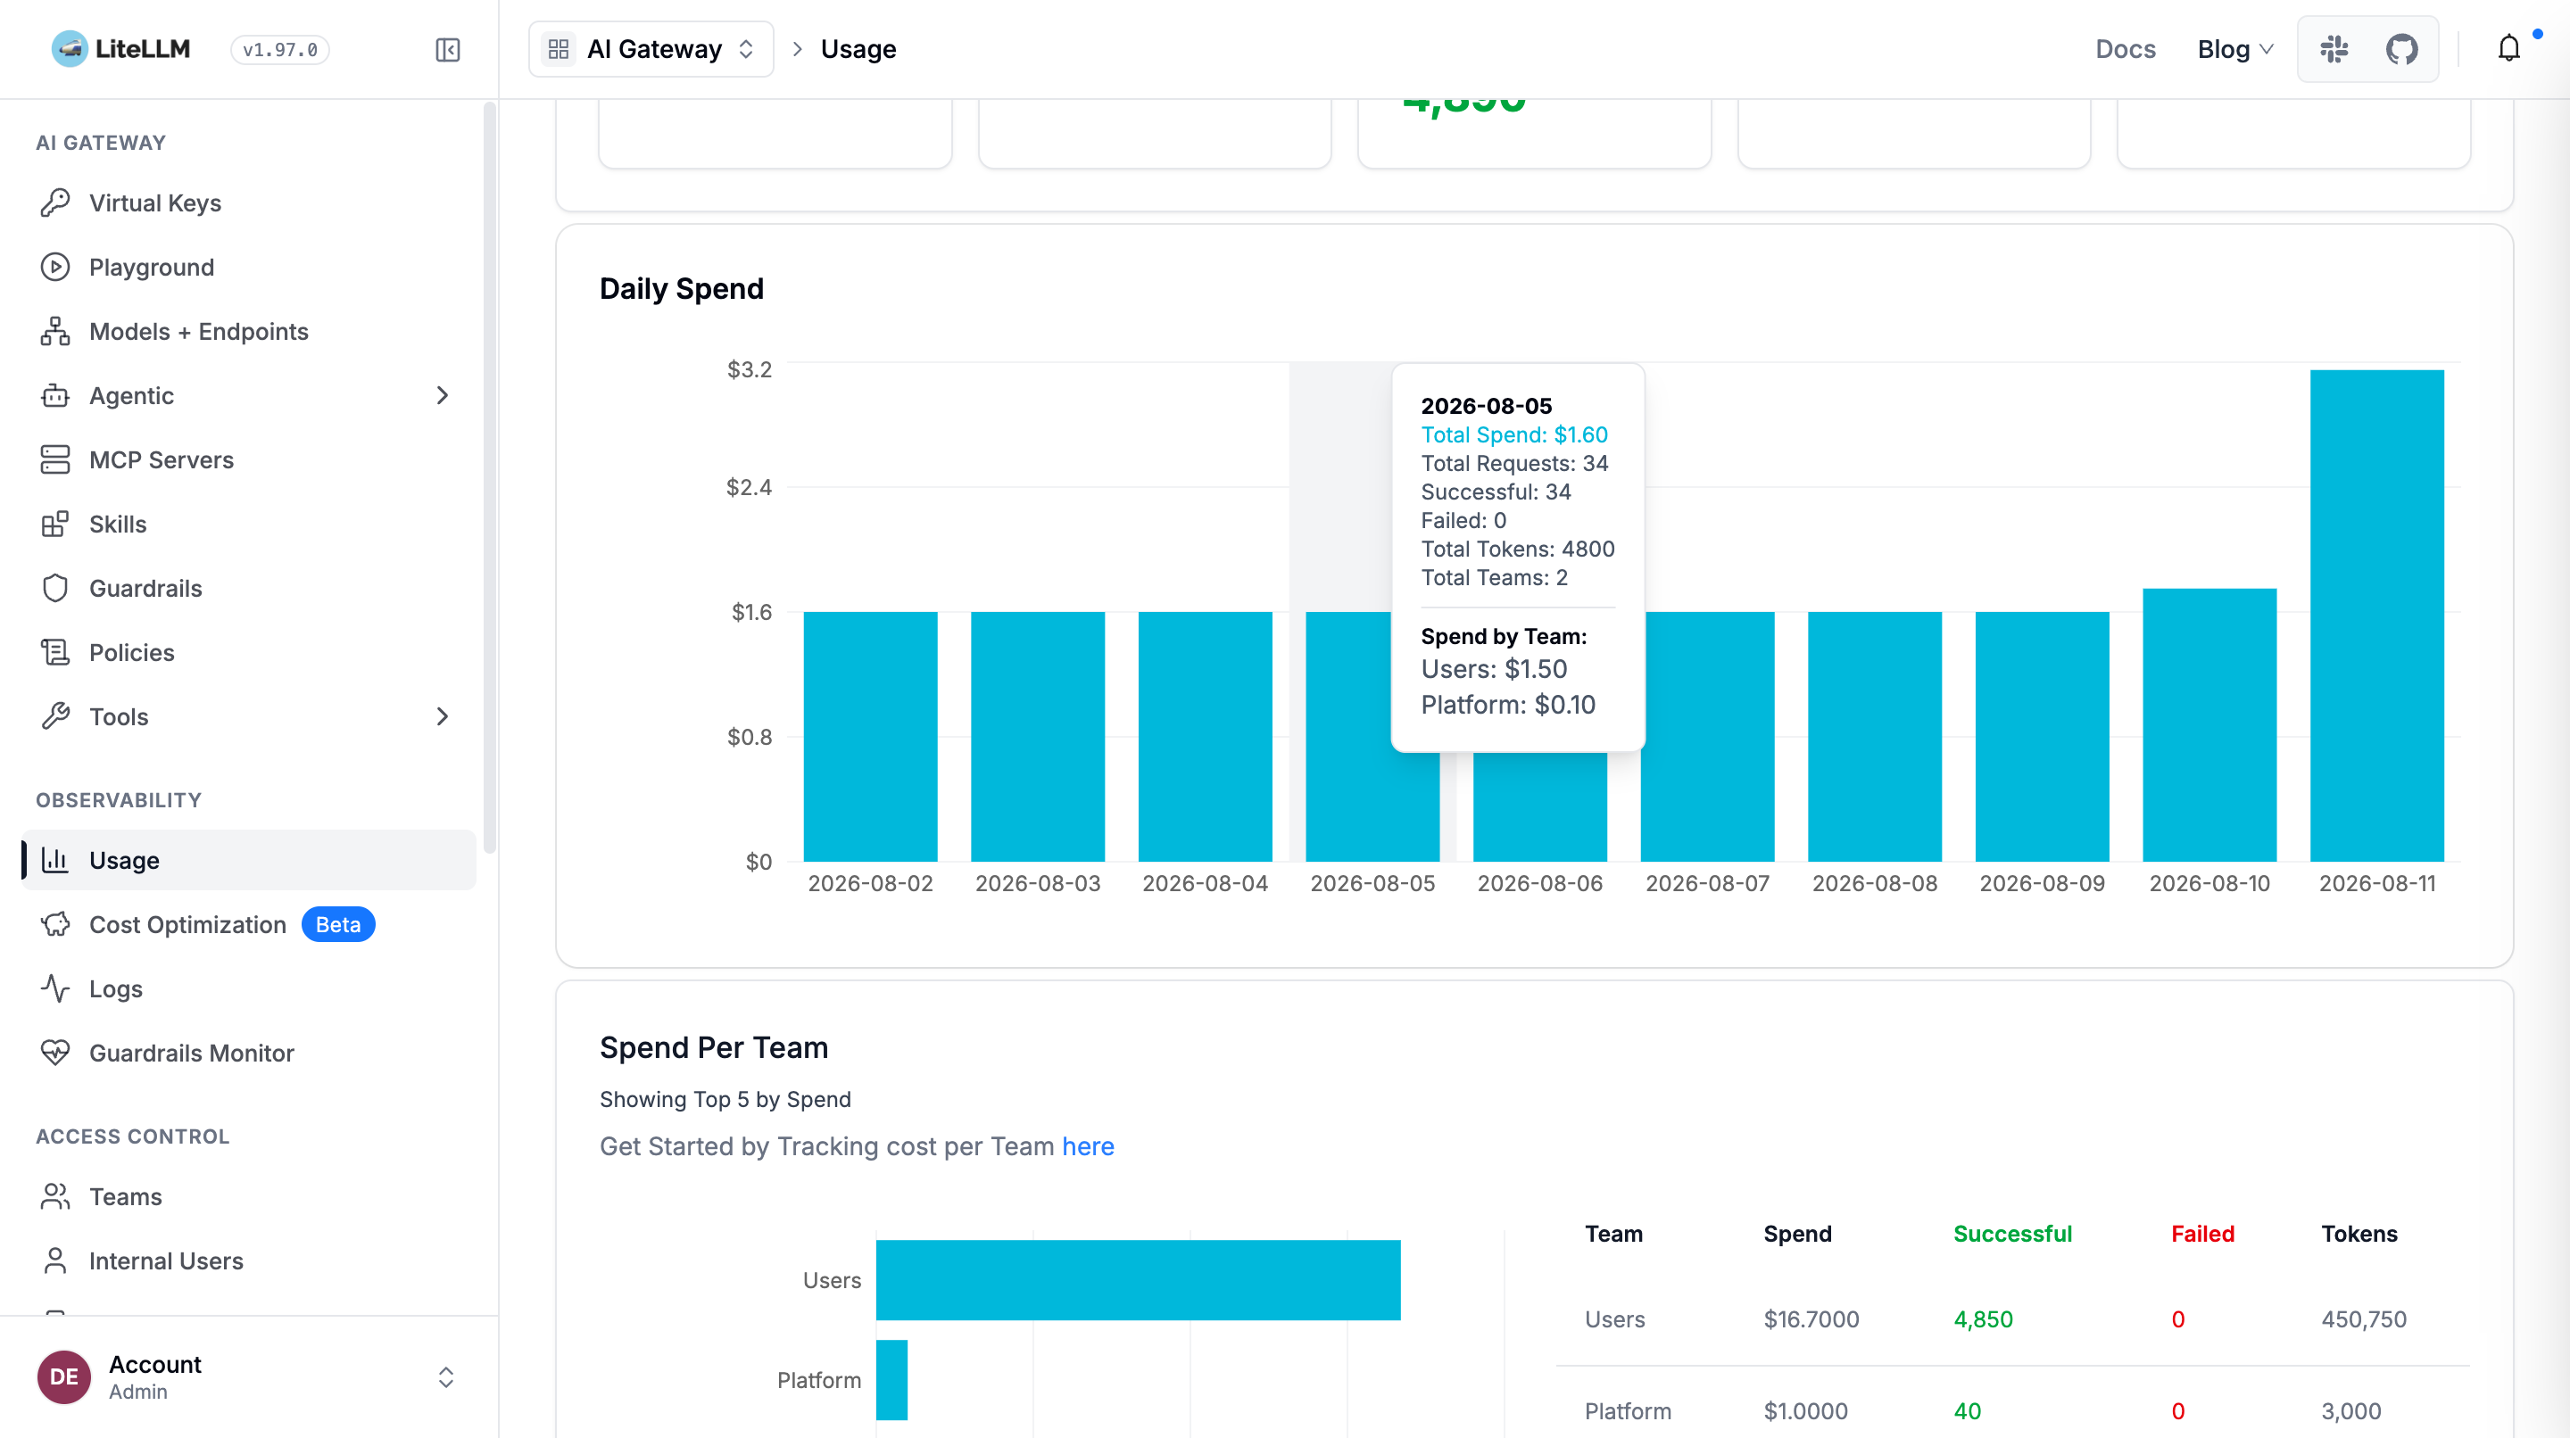Viewport: 2570px width, 1438px height.
Task: Click the Users bar in Spend Per Team
Action: (x=1139, y=1279)
